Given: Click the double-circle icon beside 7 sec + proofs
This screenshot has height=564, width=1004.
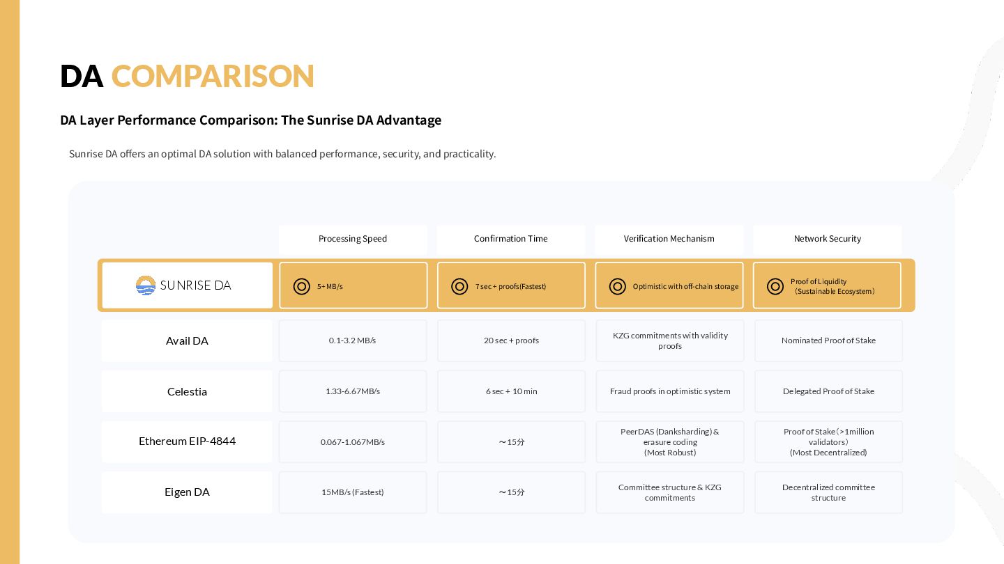Looking at the screenshot, I should click(459, 286).
